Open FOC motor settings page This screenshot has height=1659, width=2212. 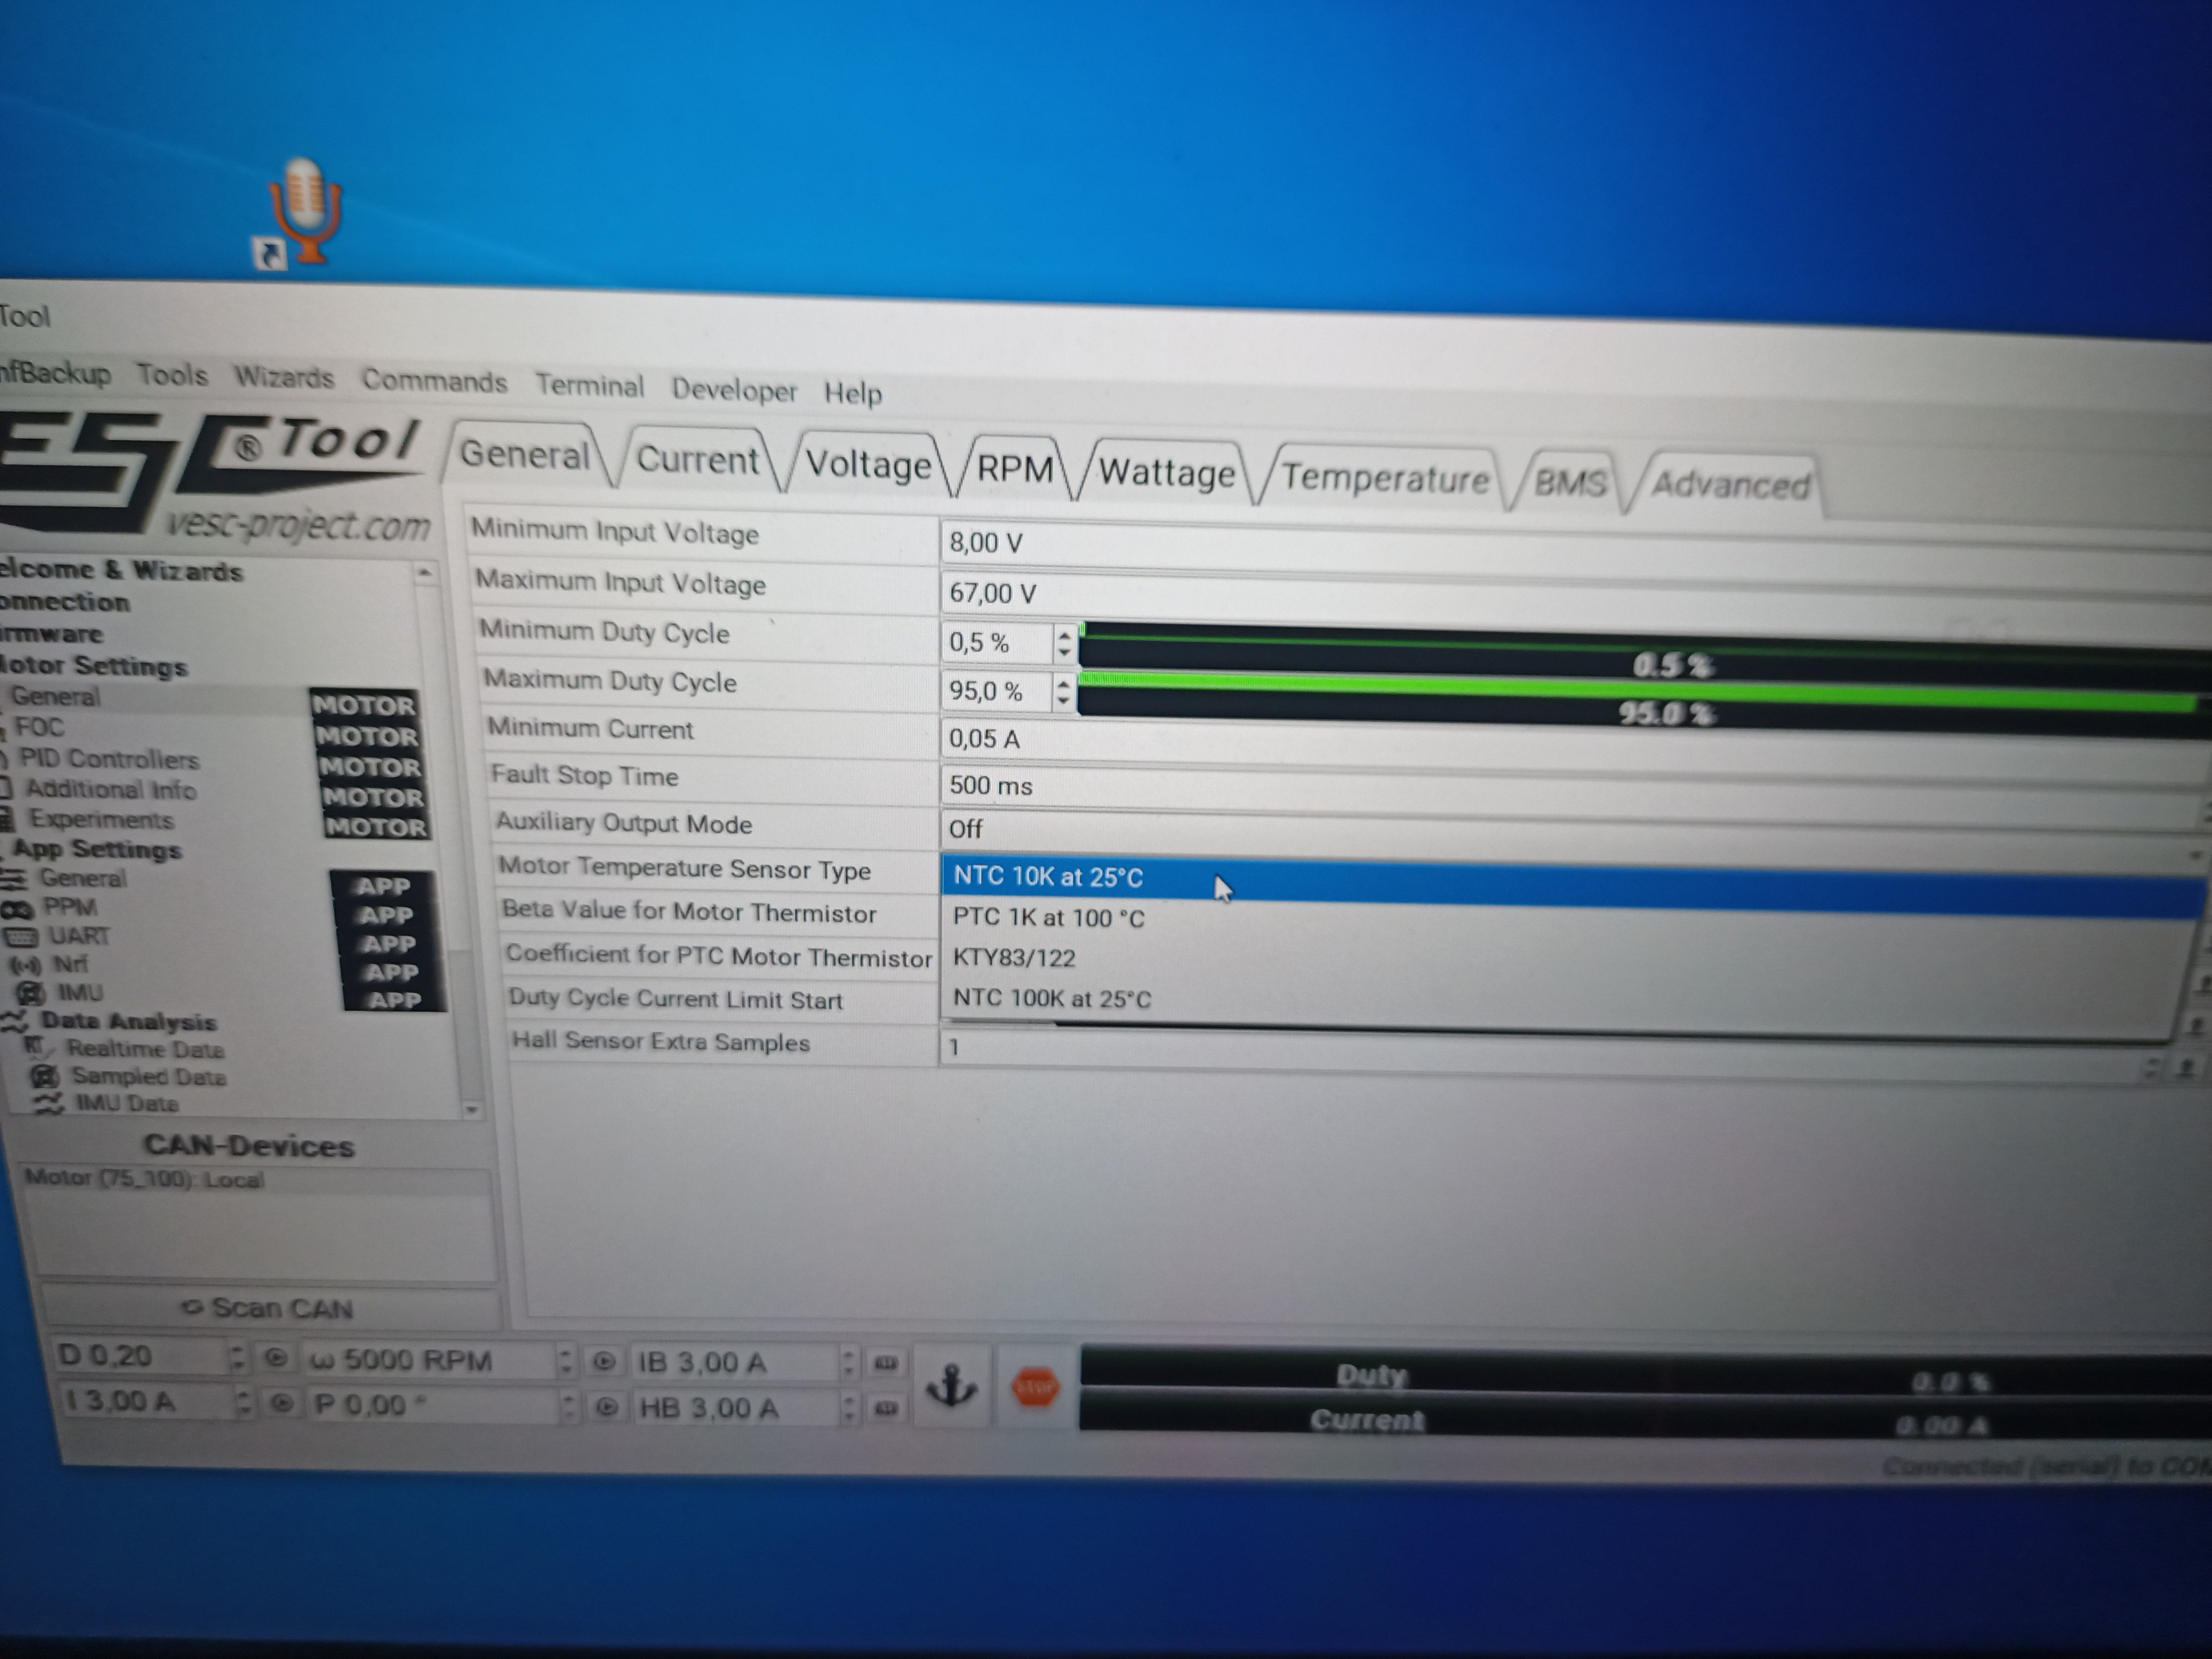(40, 727)
